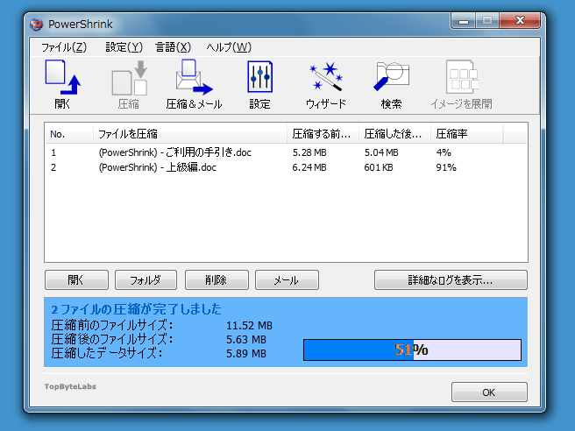Confirm with the OK button

tap(489, 392)
